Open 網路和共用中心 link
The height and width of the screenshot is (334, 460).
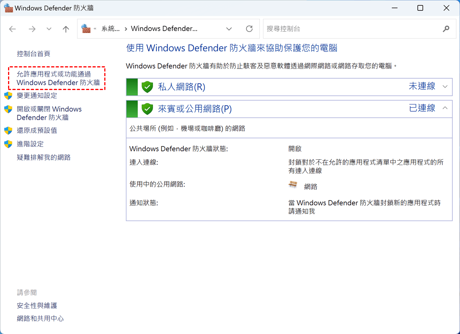pos(40,318)
